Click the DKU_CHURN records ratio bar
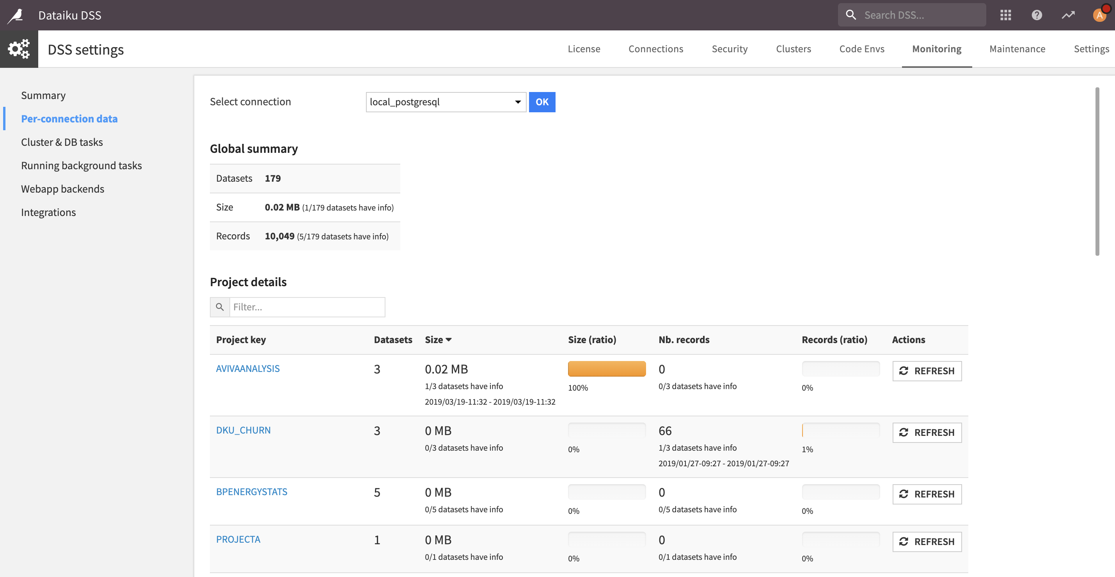1115x577 pixels. (841, 430)
